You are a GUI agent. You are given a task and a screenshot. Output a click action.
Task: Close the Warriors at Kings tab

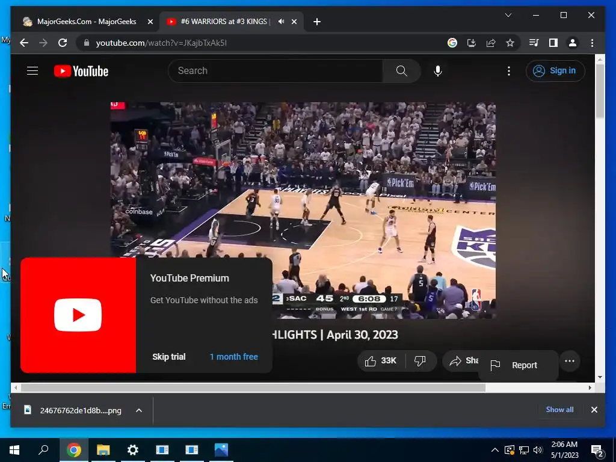click(294, 22)
